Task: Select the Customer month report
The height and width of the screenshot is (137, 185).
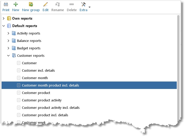Action: point(35,78)
